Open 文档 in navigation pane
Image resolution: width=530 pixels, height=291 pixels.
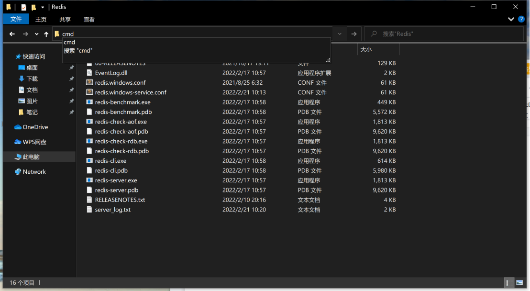coord(32,90)
